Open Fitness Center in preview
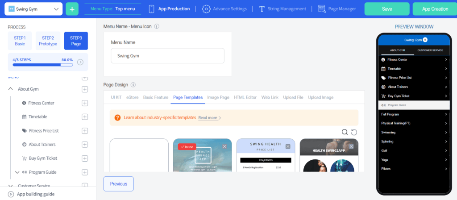The height and width of the screenshot is (200, 457). click(414, 59)
